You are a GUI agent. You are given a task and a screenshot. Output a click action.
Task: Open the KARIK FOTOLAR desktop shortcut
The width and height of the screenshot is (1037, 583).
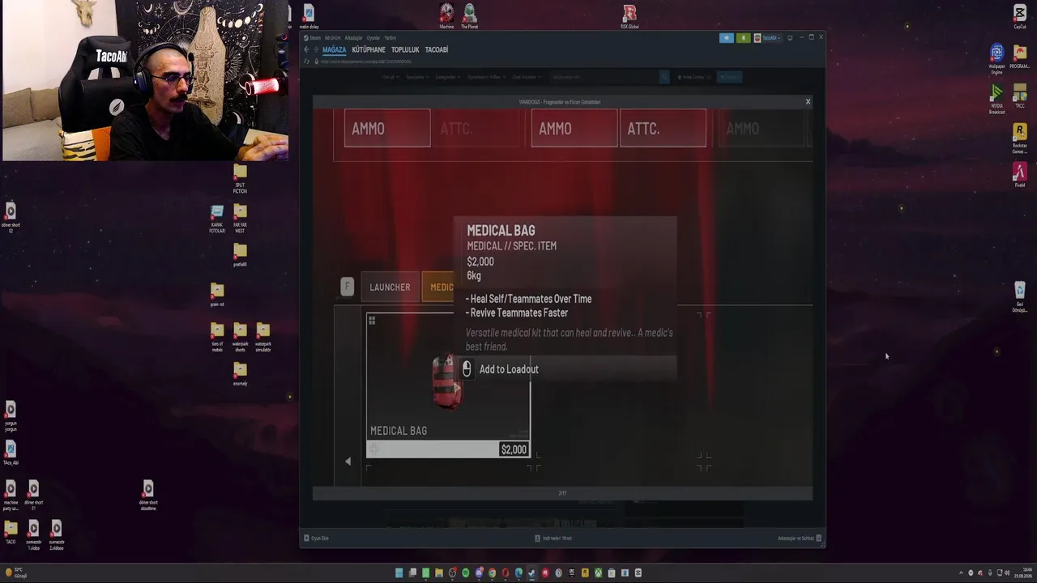point(217,219)
